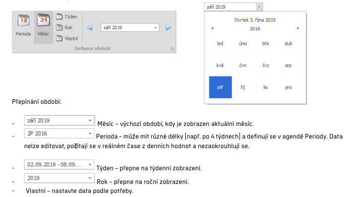Select month led in the calendar
This screenshot has height=197, width=344.
click(x=220, y=43)
